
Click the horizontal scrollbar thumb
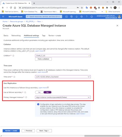click(102, 136)
